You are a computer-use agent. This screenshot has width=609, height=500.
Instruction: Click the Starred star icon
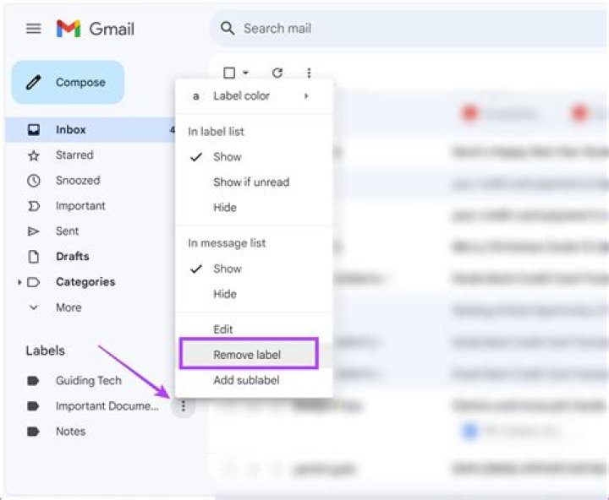(34, 155)
